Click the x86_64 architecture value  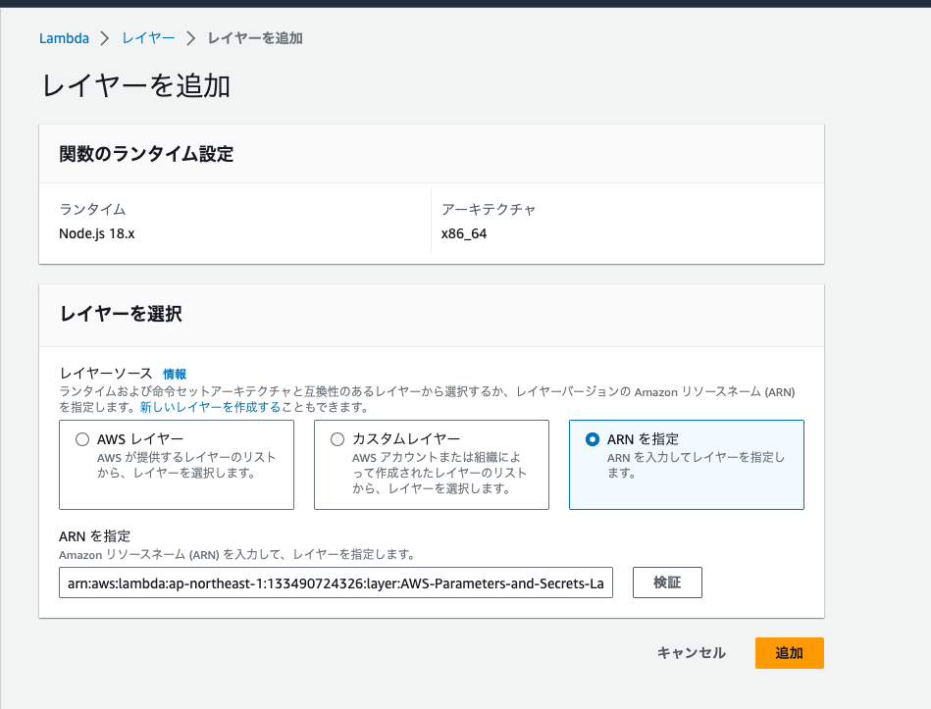pyautogui.click(x=464, y=233)
